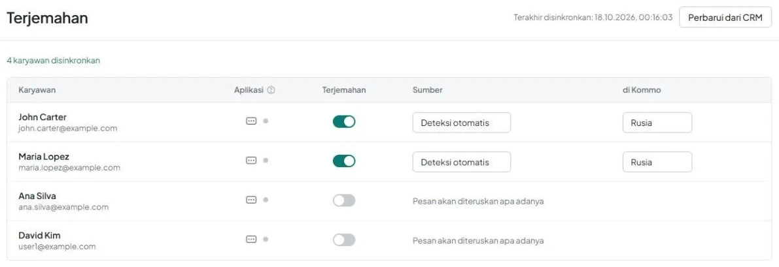Click email john.carter@example.com

[67, 129]
